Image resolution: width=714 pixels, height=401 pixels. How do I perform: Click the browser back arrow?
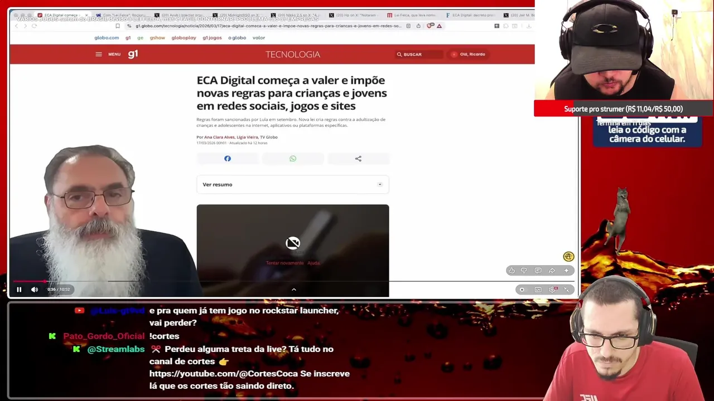(x=17, y=26)
